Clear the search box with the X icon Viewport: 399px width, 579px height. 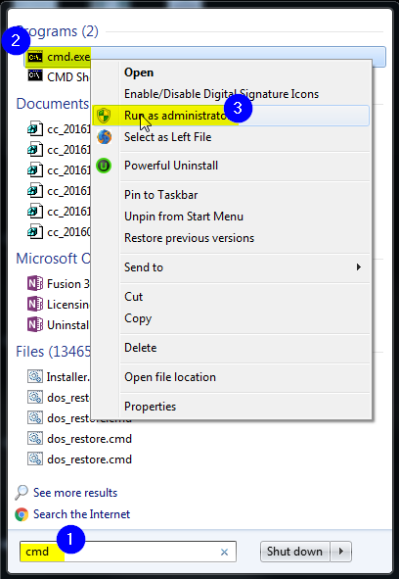coord(224,552)
